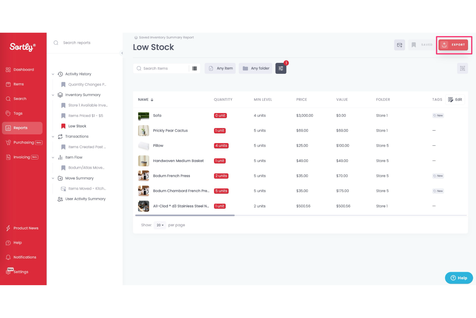Image resolution: width=476 pixels, height=318 pixels.
Task: Toggle the Name column sort direction
Action: coord(145,100)
